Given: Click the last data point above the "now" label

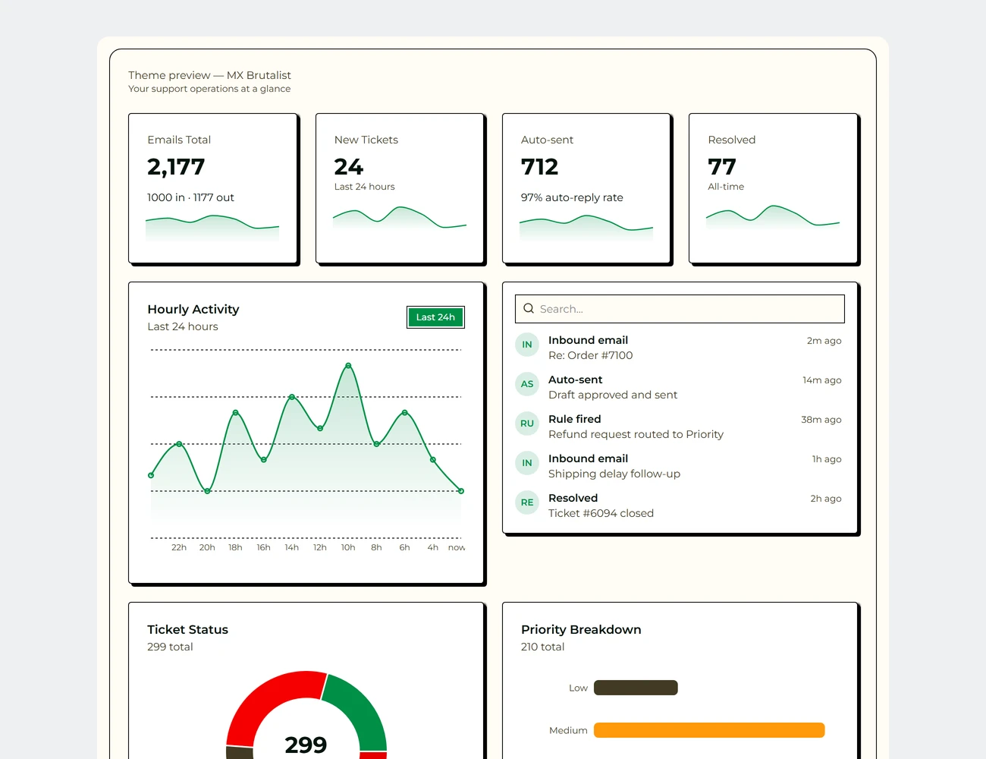Looking at the screenshot, I should pyautogui.click(x=461, y=491).
